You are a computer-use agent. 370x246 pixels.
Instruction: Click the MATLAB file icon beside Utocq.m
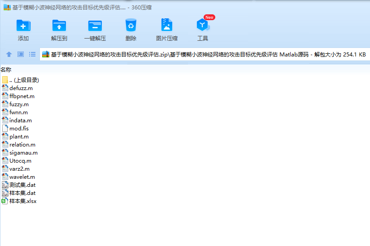[5, 160]
